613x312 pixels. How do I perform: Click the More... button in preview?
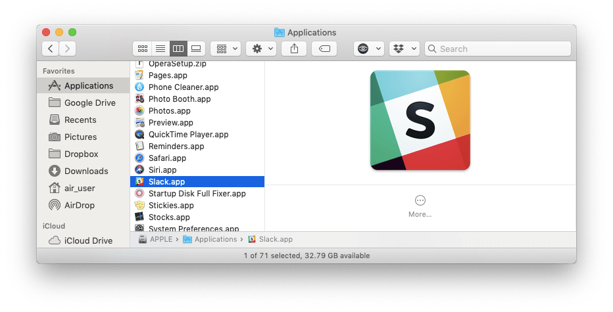click(x=420, y=206)
